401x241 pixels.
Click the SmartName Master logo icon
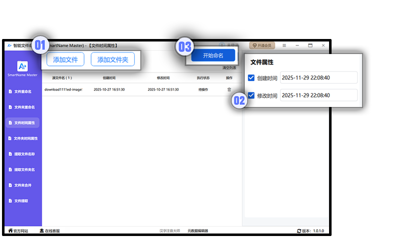[22, 65]
